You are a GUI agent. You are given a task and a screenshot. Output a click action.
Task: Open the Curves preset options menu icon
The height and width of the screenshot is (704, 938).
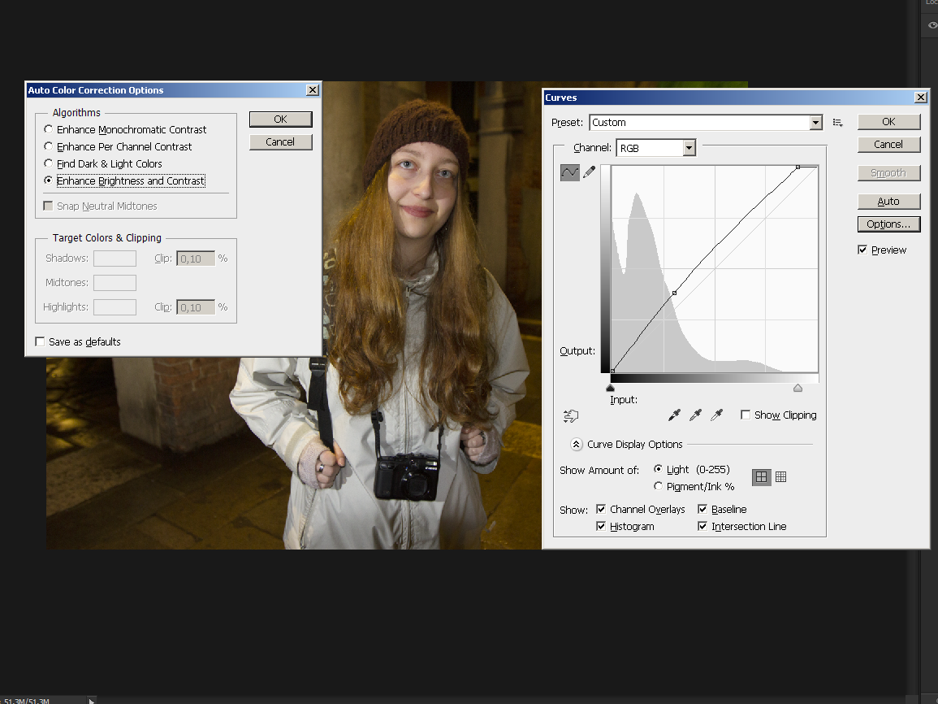[837, 123]
